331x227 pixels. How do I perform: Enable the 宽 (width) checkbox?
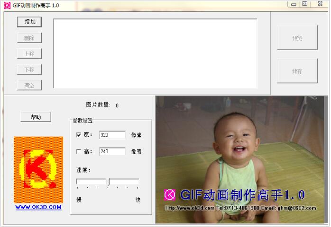coord(79,135)
